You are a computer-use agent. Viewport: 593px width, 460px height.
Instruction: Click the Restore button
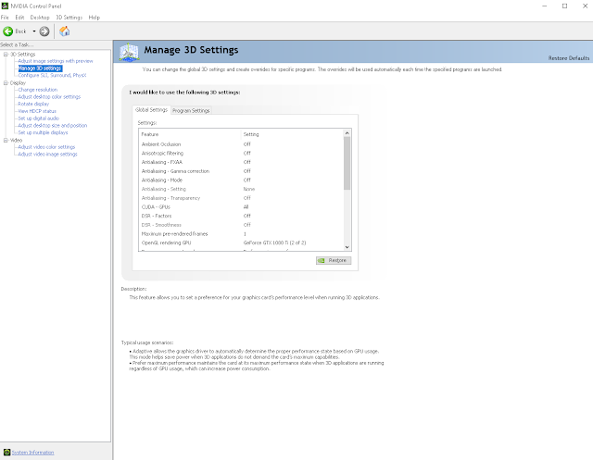[334, 260]
